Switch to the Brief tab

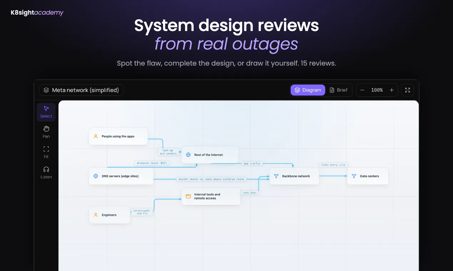[339, 90]
